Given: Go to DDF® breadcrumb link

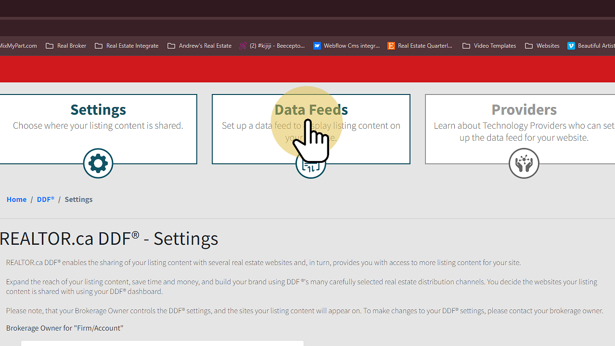Looking at the screenshot, I should [46, 199].
